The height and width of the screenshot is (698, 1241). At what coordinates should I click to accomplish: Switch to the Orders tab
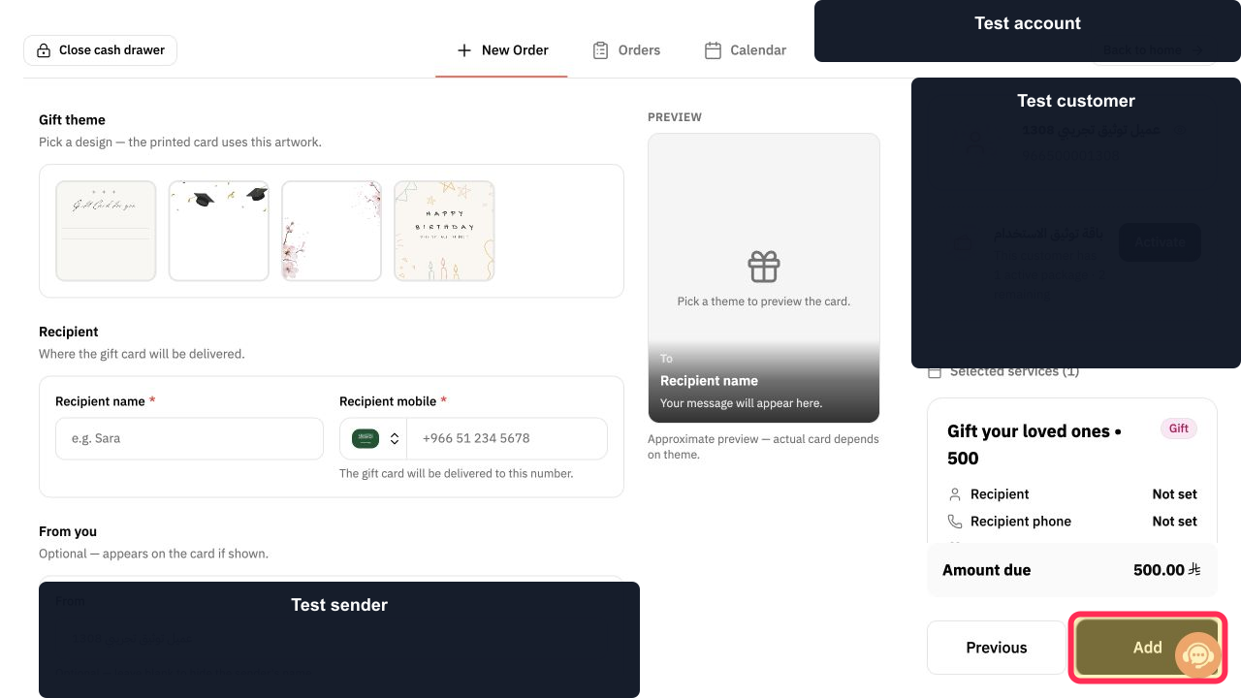tap(626, 50)
